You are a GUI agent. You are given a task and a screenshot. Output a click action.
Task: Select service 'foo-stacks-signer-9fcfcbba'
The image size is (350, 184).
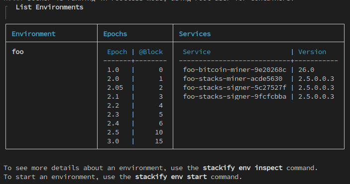click(234, 97)
